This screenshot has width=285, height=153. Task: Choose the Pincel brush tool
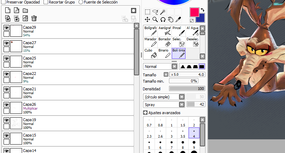[179, 31]
